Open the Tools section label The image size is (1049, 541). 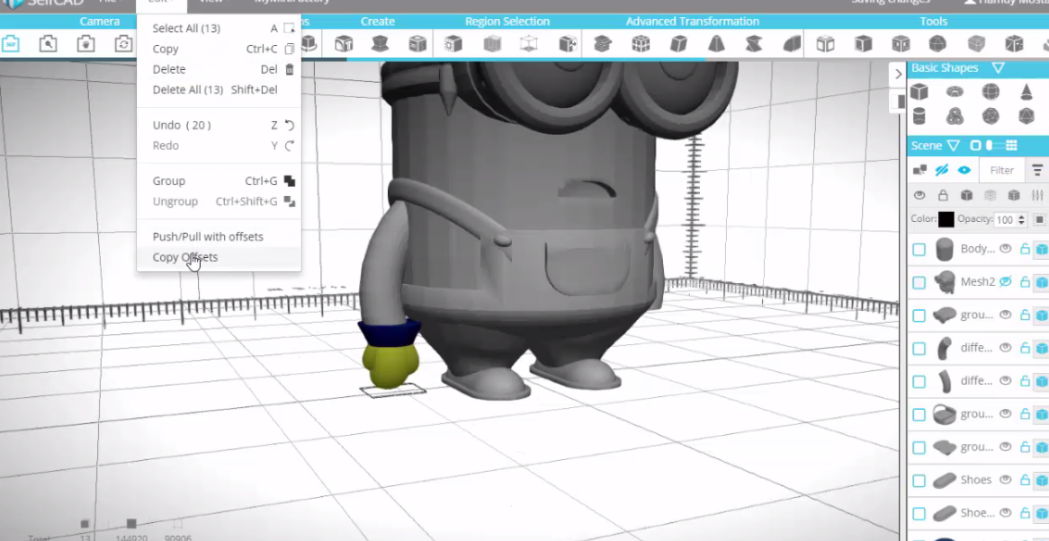click(933, 22)
